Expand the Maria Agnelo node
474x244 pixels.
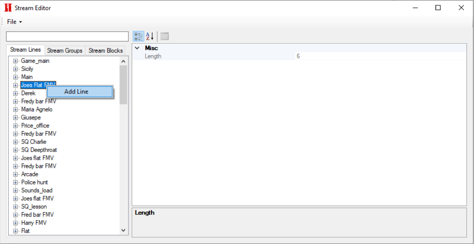[15, 110]
